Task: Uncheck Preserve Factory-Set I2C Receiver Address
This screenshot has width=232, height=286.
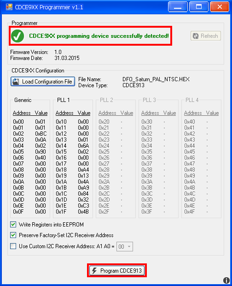Action: point(13,235)
